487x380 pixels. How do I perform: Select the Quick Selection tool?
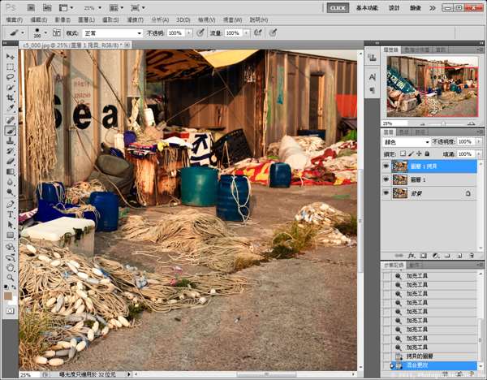tap(11, 88)
